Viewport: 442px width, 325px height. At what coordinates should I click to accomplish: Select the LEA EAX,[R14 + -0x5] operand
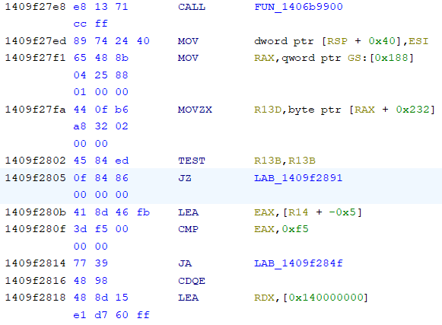tap(308, 212)
